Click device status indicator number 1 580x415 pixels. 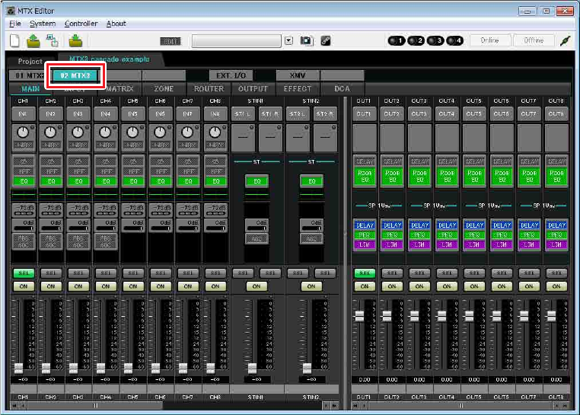coord(397,40)
